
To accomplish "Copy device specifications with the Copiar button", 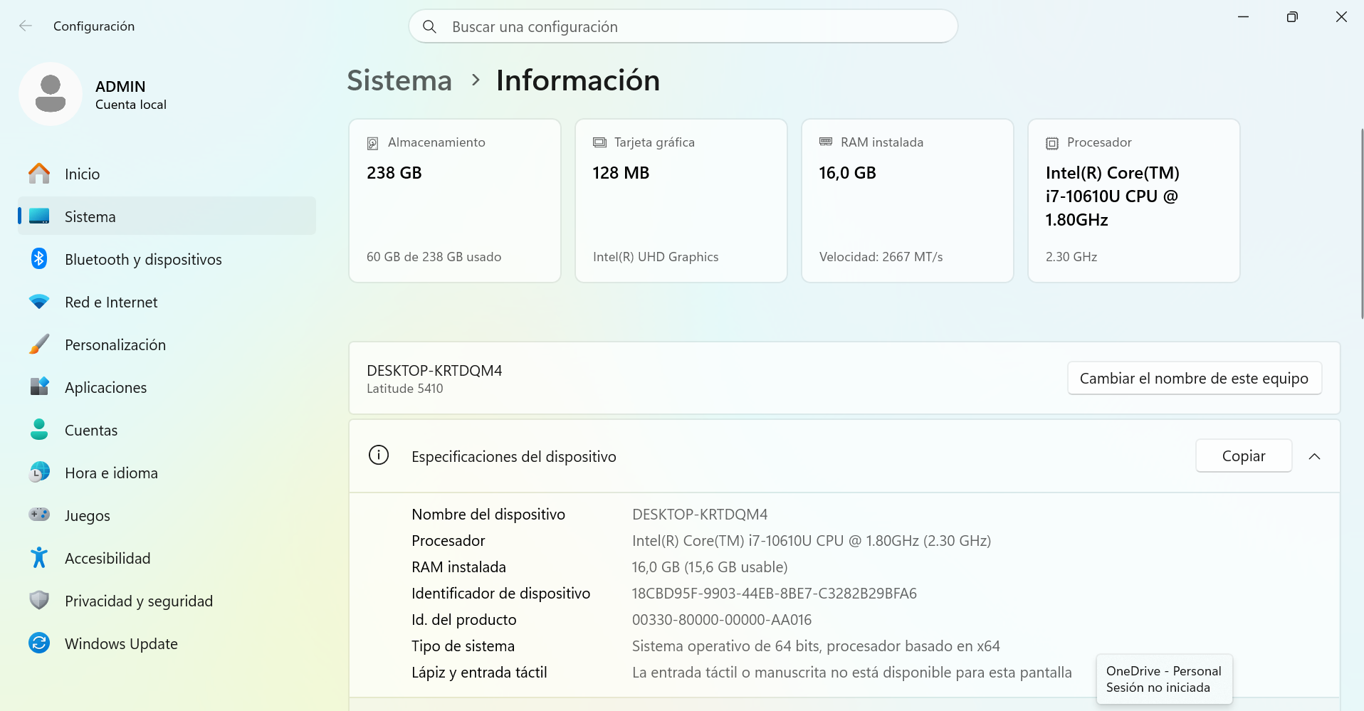I will (1243, 455).
